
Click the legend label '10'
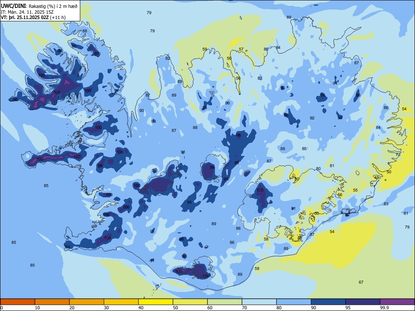37,308
